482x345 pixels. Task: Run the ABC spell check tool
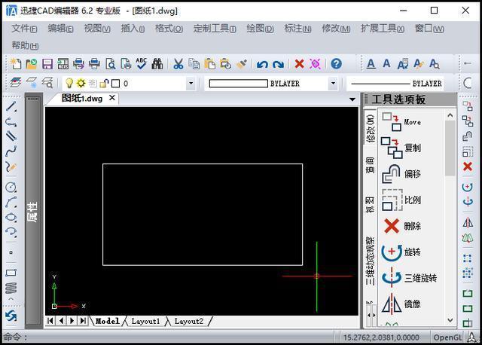(142, 63)
